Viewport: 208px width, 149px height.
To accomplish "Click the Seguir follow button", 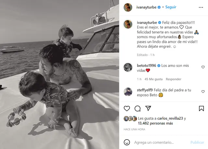I will point(171,7).
